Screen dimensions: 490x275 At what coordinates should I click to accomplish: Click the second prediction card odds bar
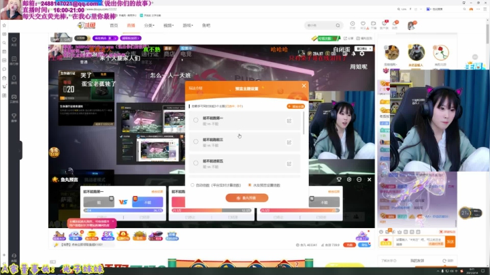[212, 210]
